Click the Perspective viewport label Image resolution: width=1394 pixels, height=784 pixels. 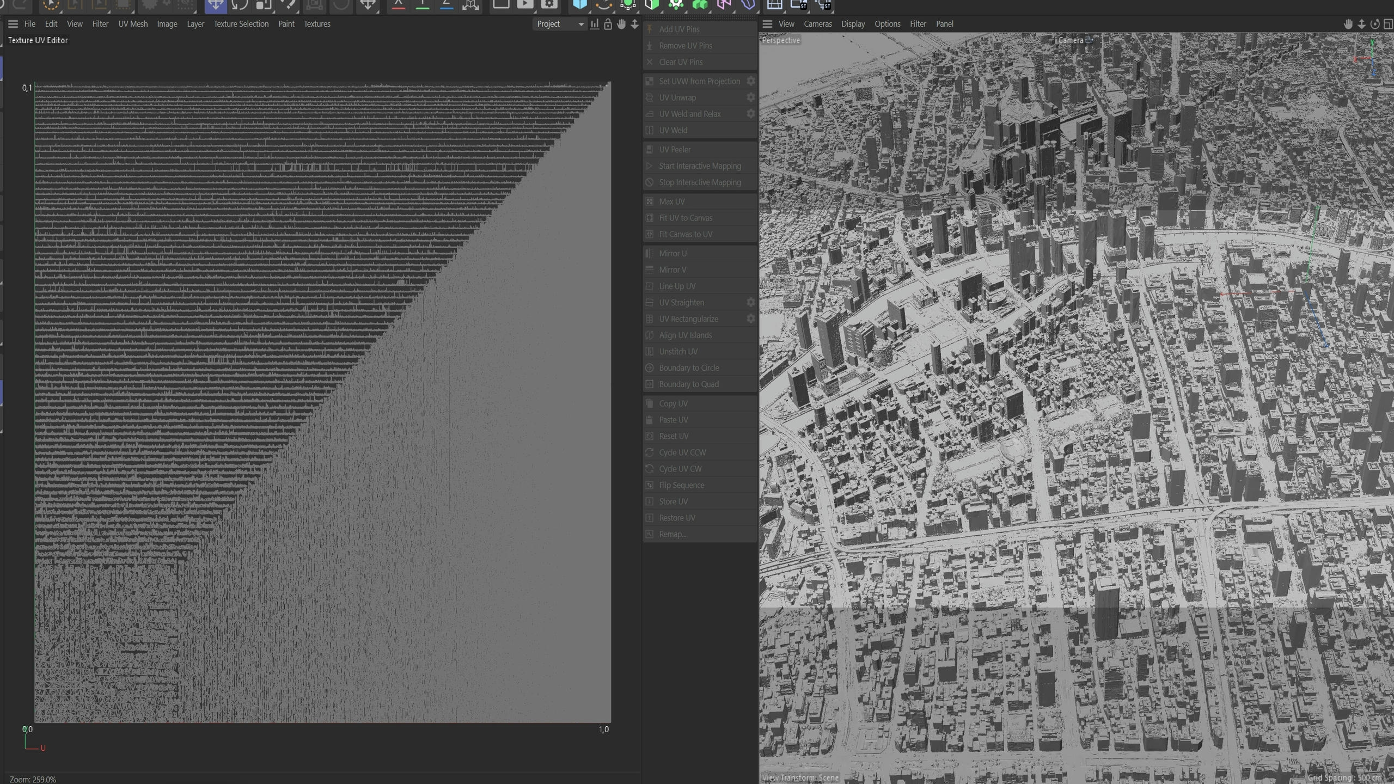click(x=781, y=40)
